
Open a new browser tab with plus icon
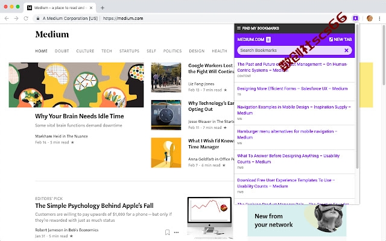[x=103, y=8]
